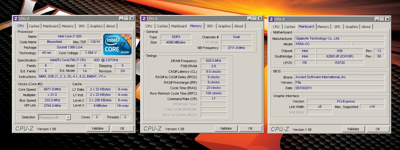The image size is (400, 150).
Task: Select SPD tab in right Mainboard window
Action: pos(337,27)
